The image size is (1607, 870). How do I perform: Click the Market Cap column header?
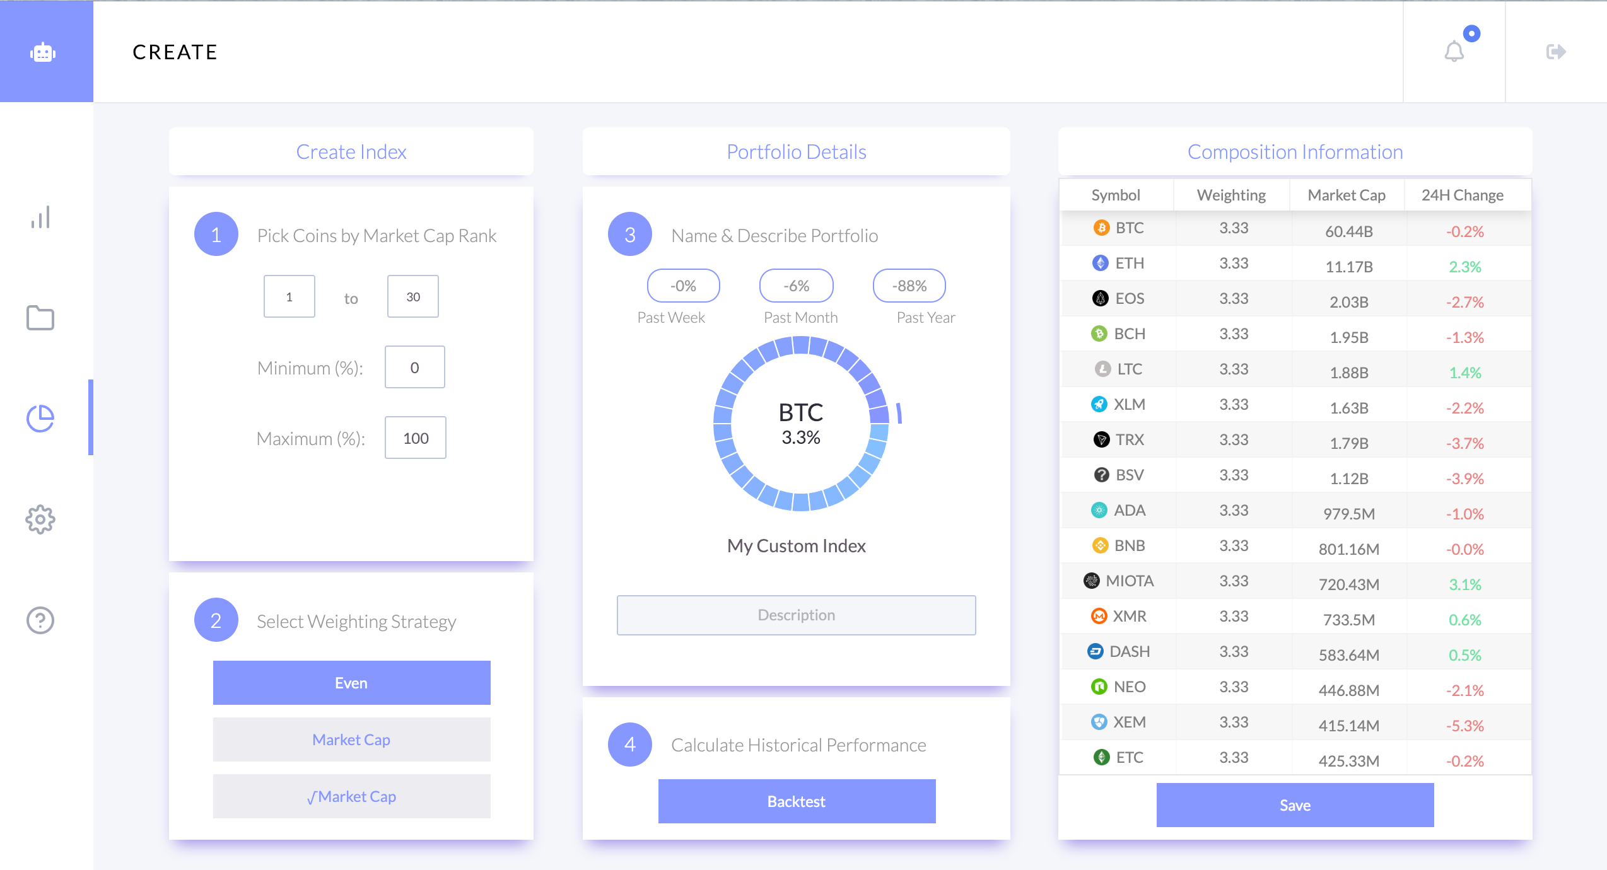pos(1347,195)
